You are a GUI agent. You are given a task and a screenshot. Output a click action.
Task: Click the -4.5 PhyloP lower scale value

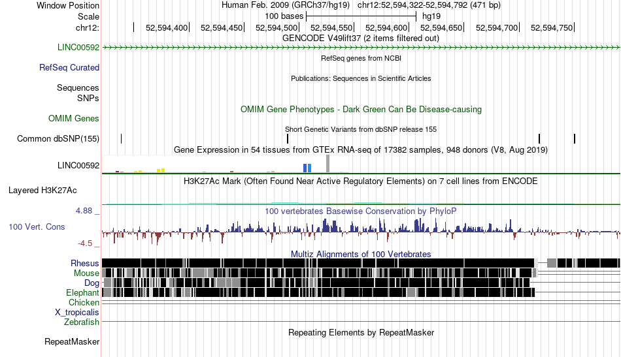coord(85,243)
